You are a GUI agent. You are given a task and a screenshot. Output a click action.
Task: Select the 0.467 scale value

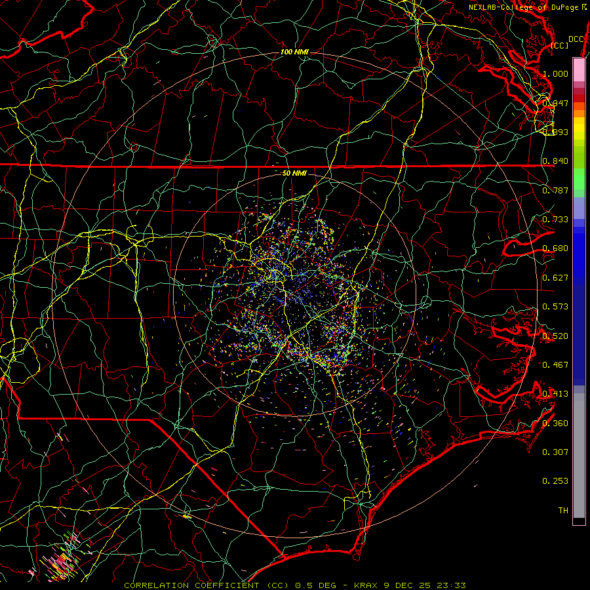click(555, 365)
